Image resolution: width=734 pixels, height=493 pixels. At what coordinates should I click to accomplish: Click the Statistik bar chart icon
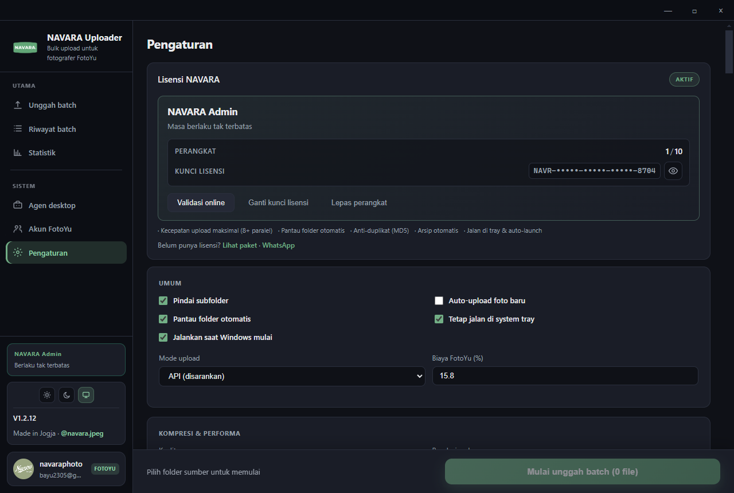18,152
